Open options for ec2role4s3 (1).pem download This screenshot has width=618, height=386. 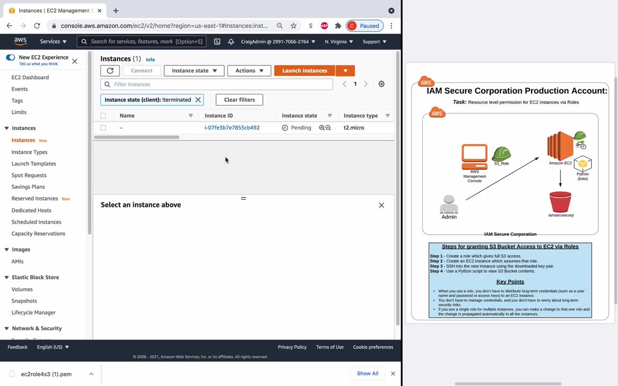(91, 374)
